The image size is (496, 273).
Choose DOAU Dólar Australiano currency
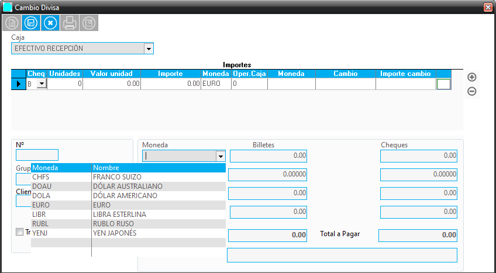tap(129, 186)
